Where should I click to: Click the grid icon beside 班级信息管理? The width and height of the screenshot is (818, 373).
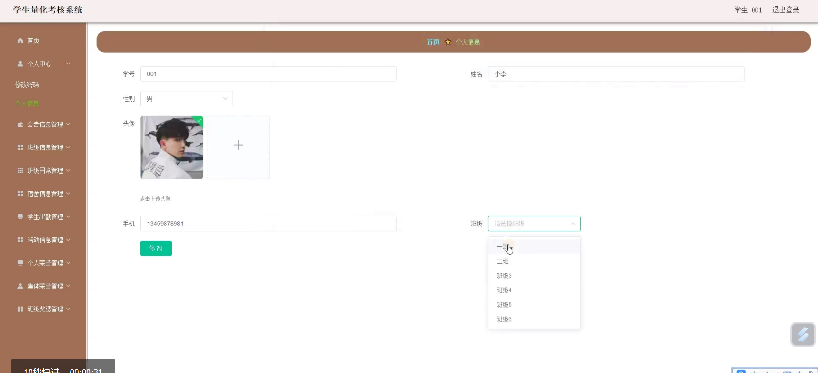pyautogui.click(x=20, y=148)
